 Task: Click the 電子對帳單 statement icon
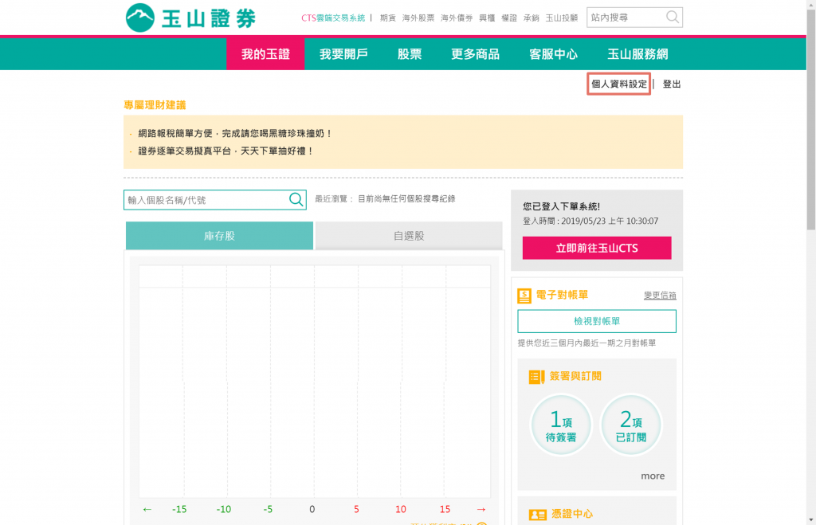tap(524, 296)
